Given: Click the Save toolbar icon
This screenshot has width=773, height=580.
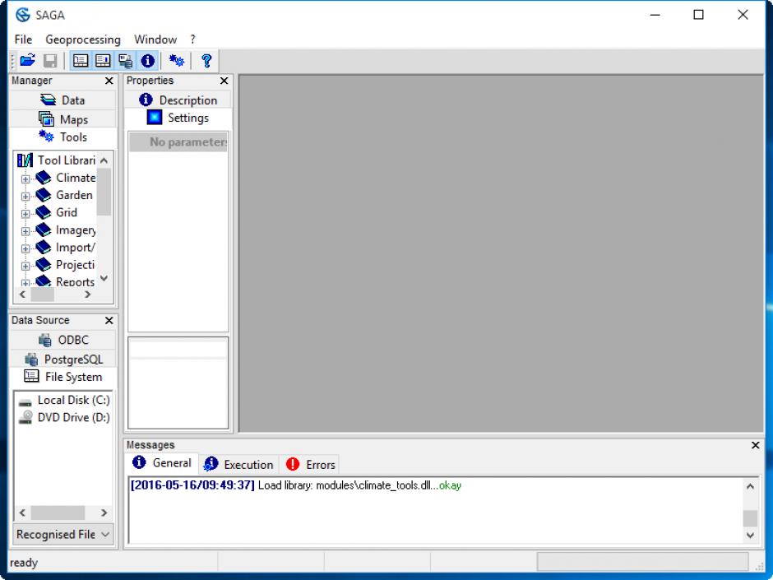Looking at the screenshot, I should tap(50, 61).
